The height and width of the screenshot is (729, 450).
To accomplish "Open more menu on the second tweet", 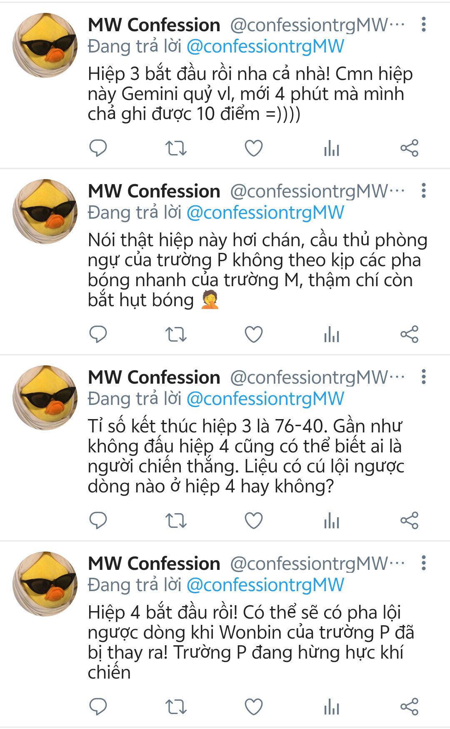I will (424, 191).
